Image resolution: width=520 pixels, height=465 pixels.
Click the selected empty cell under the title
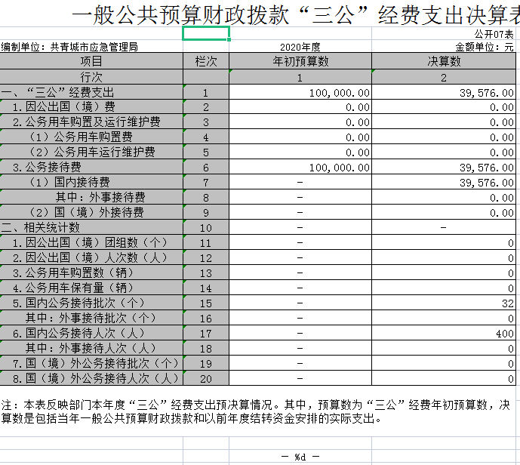[x=206, y=33]
